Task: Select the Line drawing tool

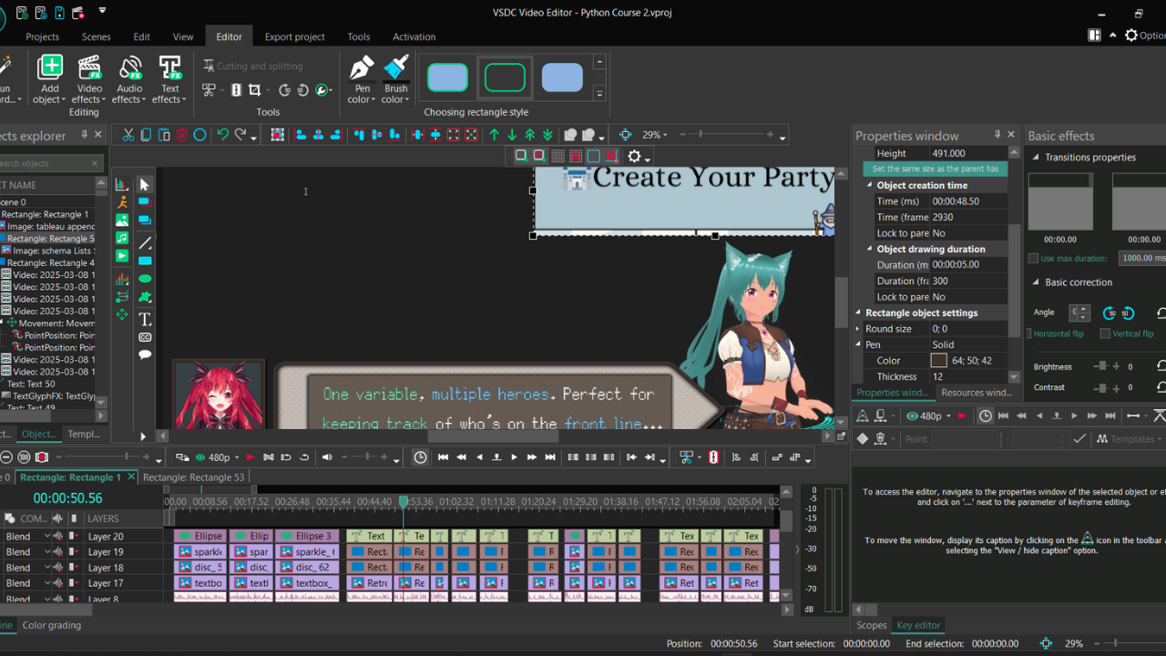Action: point(145,243)
